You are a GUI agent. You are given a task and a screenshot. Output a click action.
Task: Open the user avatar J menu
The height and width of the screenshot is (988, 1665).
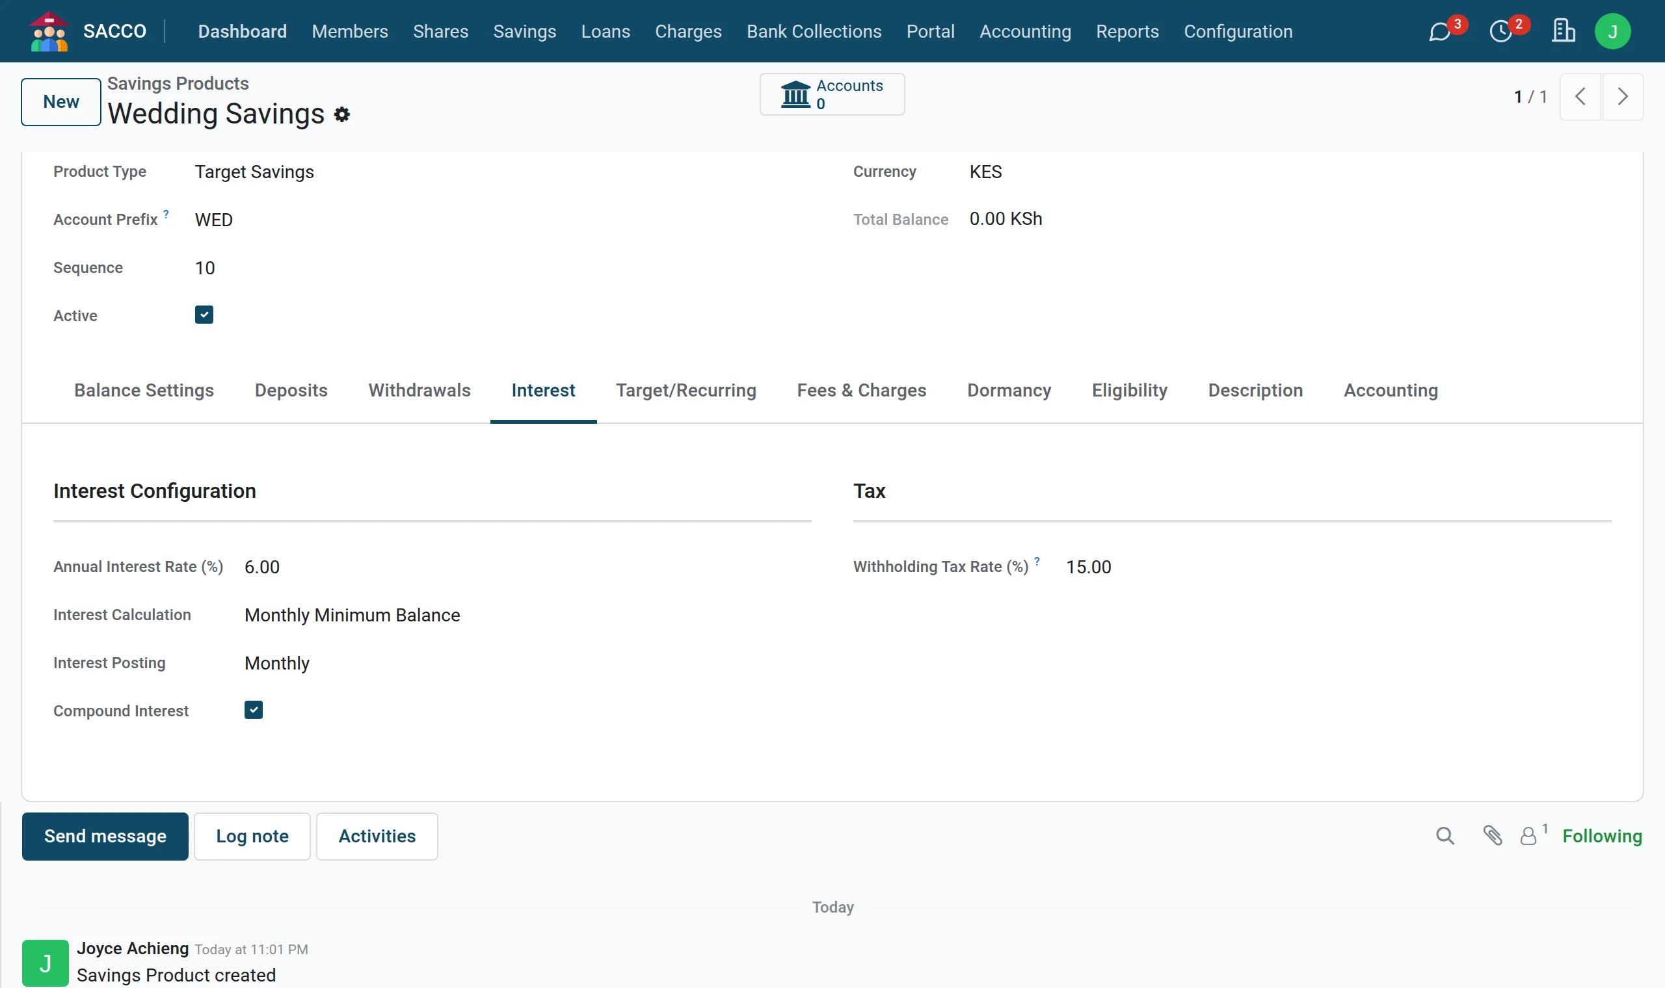(1612, 31)
